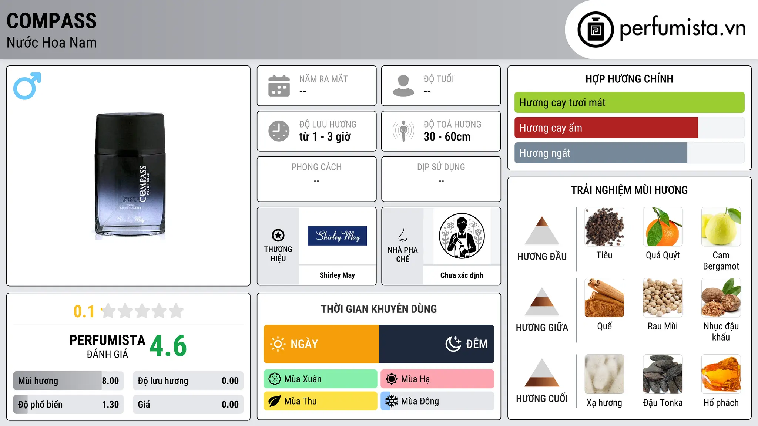Click the green Hương cay tươi mát bar

click(629, 102)
